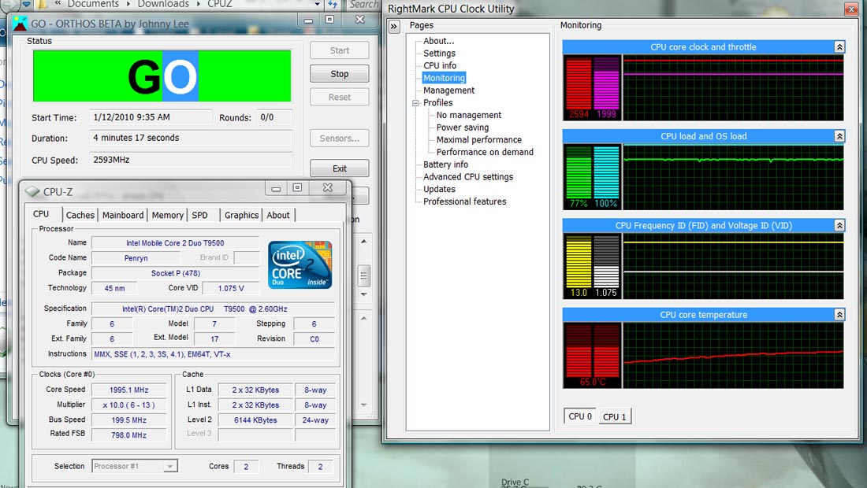This screenshot has width=867, height=488.
Task: Switch monitoring to CPU 0
Action: [580, 416]
